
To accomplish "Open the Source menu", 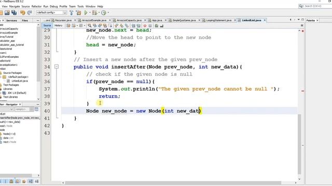I will (x=25, y=7).
